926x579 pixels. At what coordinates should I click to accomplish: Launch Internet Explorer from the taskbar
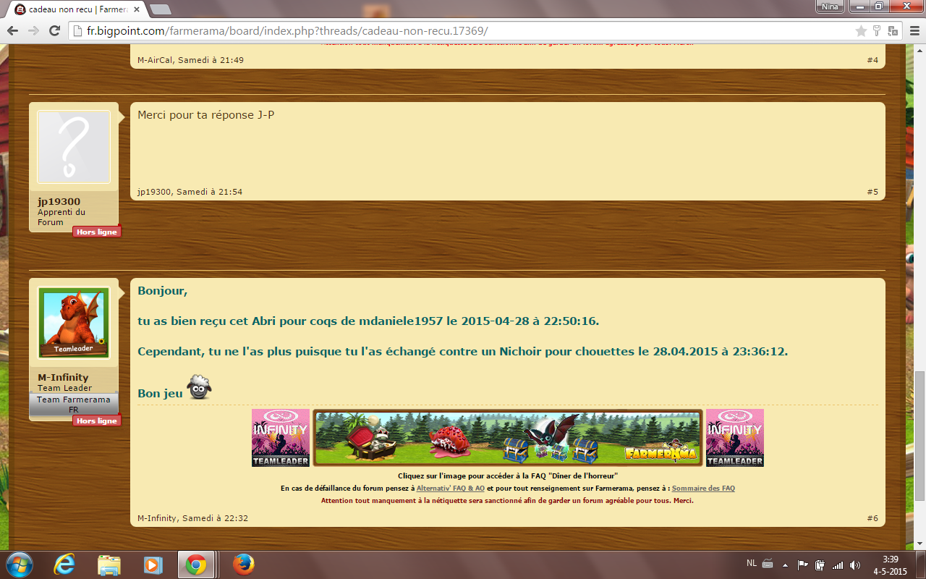[64, 565]
